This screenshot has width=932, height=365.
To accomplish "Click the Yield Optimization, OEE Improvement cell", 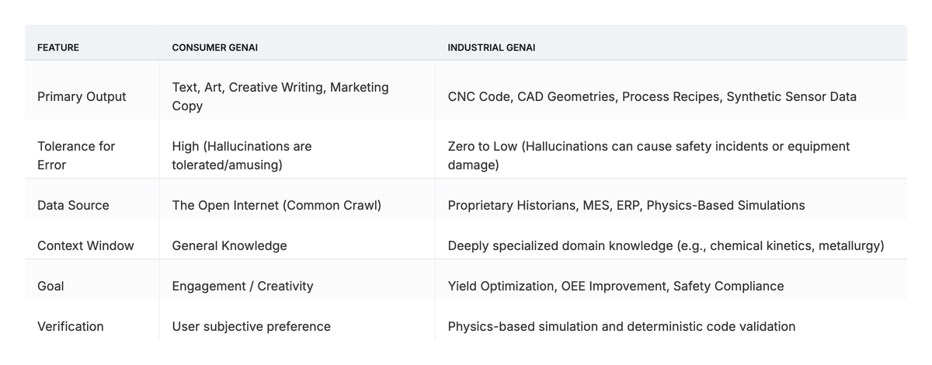I will click(x=615, y=286).
